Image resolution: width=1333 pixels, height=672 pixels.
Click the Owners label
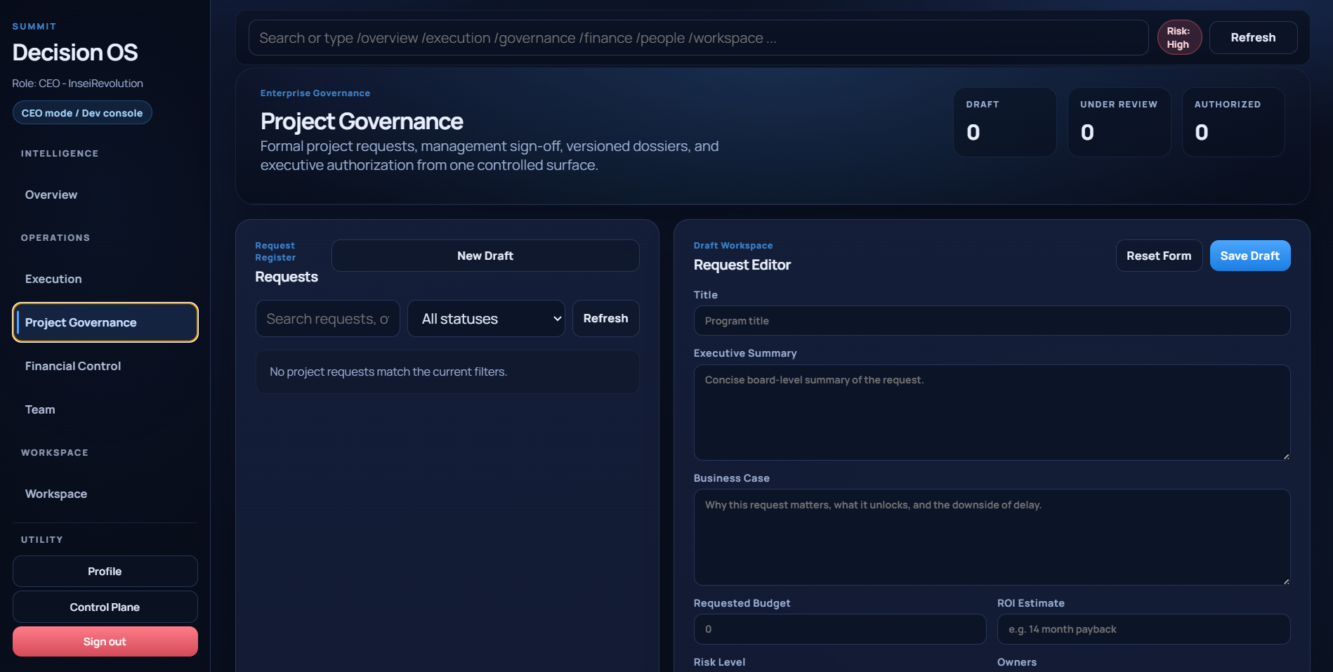(x=1017, y=662)
